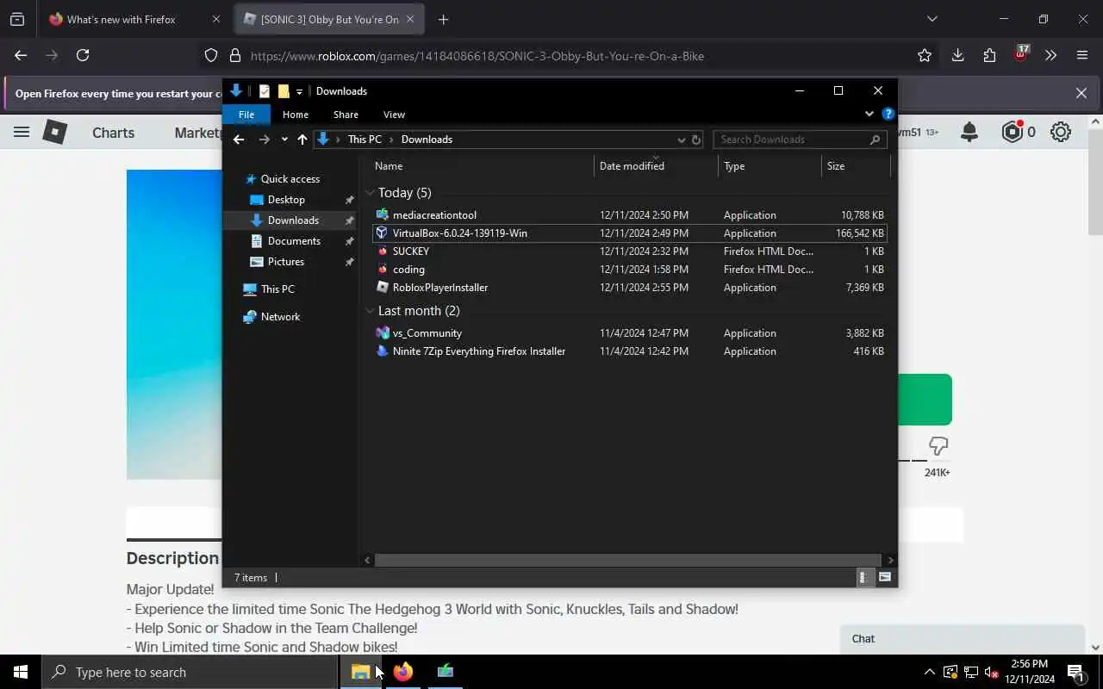Show more Firefox toolbar tools
Image resolution: width=1103 pixels, height=689 pixels.
pyautogui.click(x=1050, y=55)
